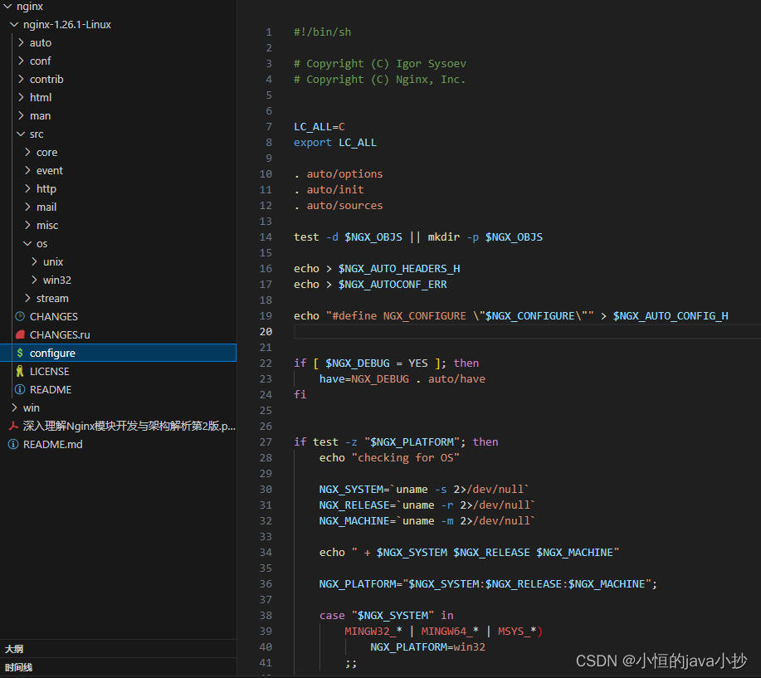761x678 pixels.
Task: Click 'auto/options' on line 10
Action: tap(344, 173)
